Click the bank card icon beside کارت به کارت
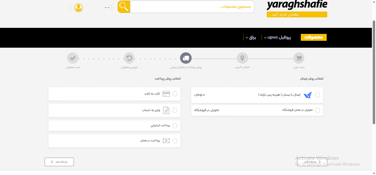The image size is (376, 175). 166,94
